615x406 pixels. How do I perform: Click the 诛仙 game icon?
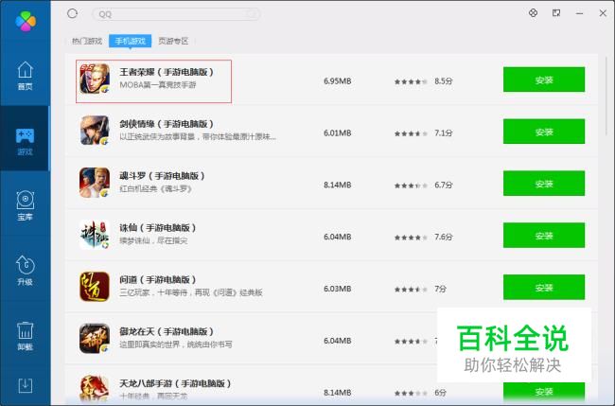coord(95,235)
